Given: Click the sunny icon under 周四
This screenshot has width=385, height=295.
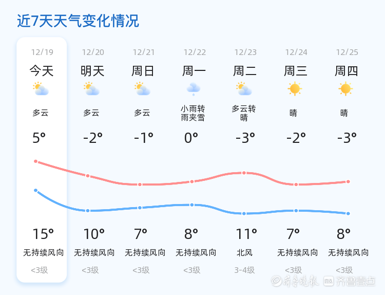Looking at the screenshot, I should tap(345, 89).
